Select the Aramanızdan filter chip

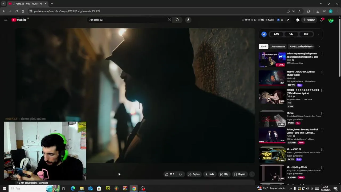tap(278, 46)
